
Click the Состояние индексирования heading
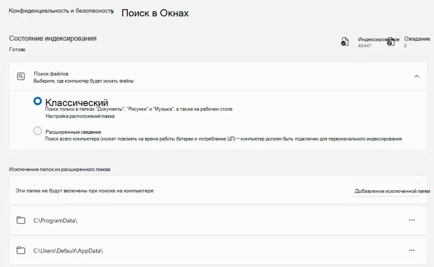[x=53, y=38]
